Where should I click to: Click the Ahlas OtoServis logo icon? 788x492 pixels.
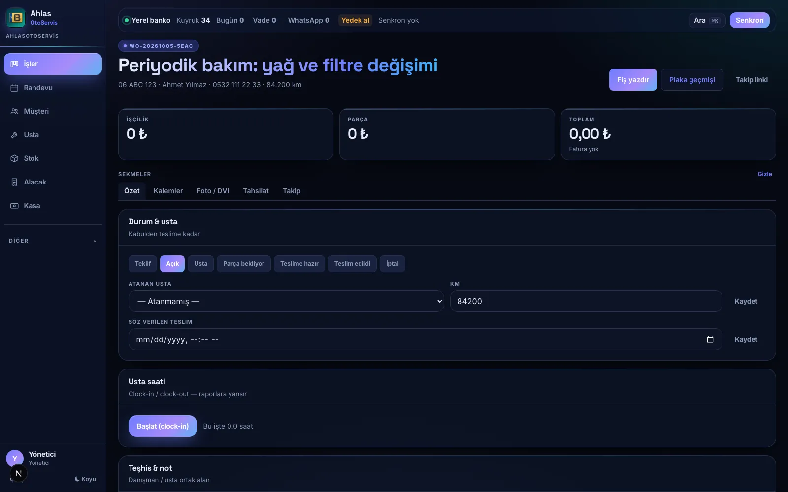pos(16,18)
